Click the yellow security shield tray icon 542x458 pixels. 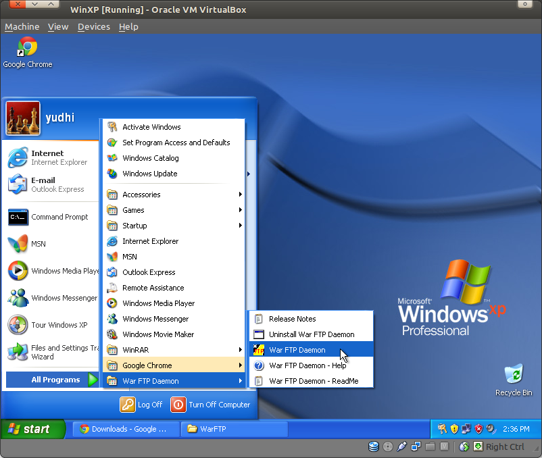tap(454, 429)
